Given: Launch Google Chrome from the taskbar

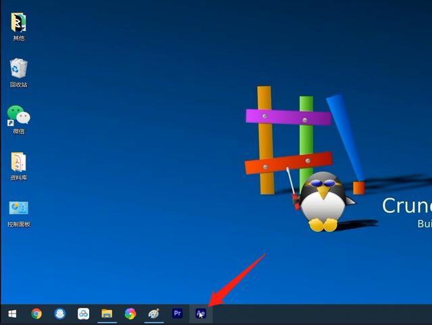Looking at the screenshot, I should click(36, 314).
